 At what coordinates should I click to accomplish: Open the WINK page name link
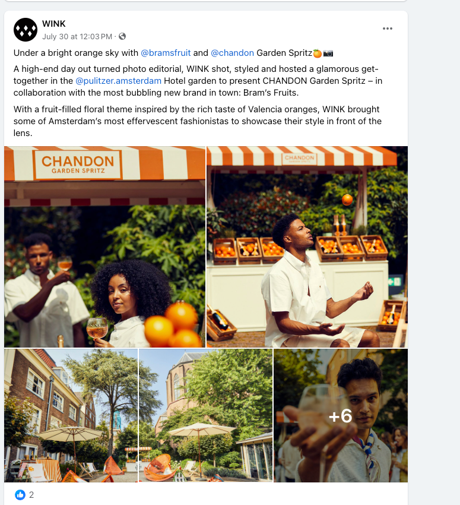(54, 24)
